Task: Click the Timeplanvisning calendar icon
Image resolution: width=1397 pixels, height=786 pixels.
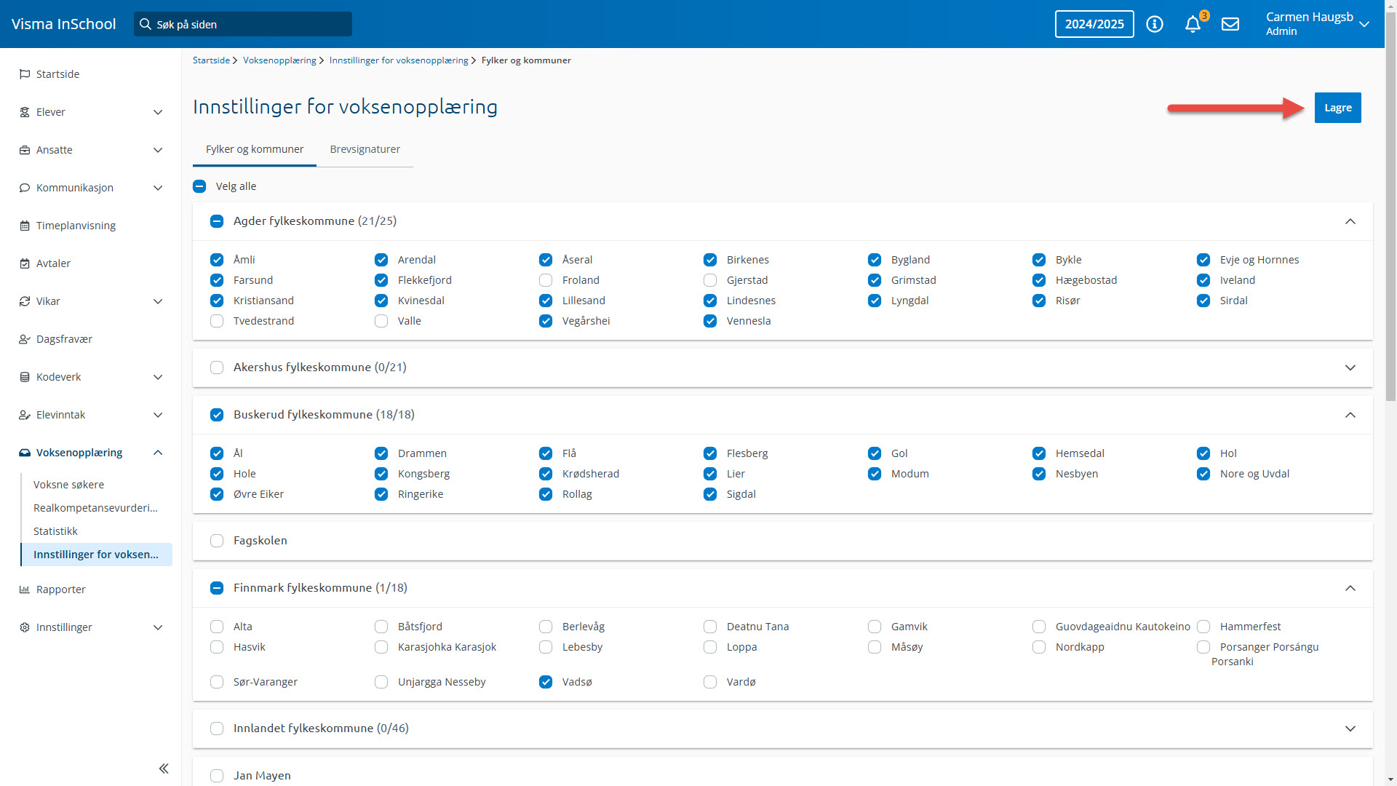Action: [25, 226]
